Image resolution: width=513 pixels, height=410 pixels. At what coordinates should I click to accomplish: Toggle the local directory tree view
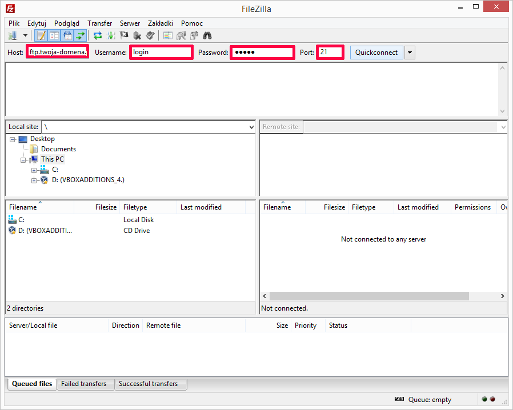(54, 35)
